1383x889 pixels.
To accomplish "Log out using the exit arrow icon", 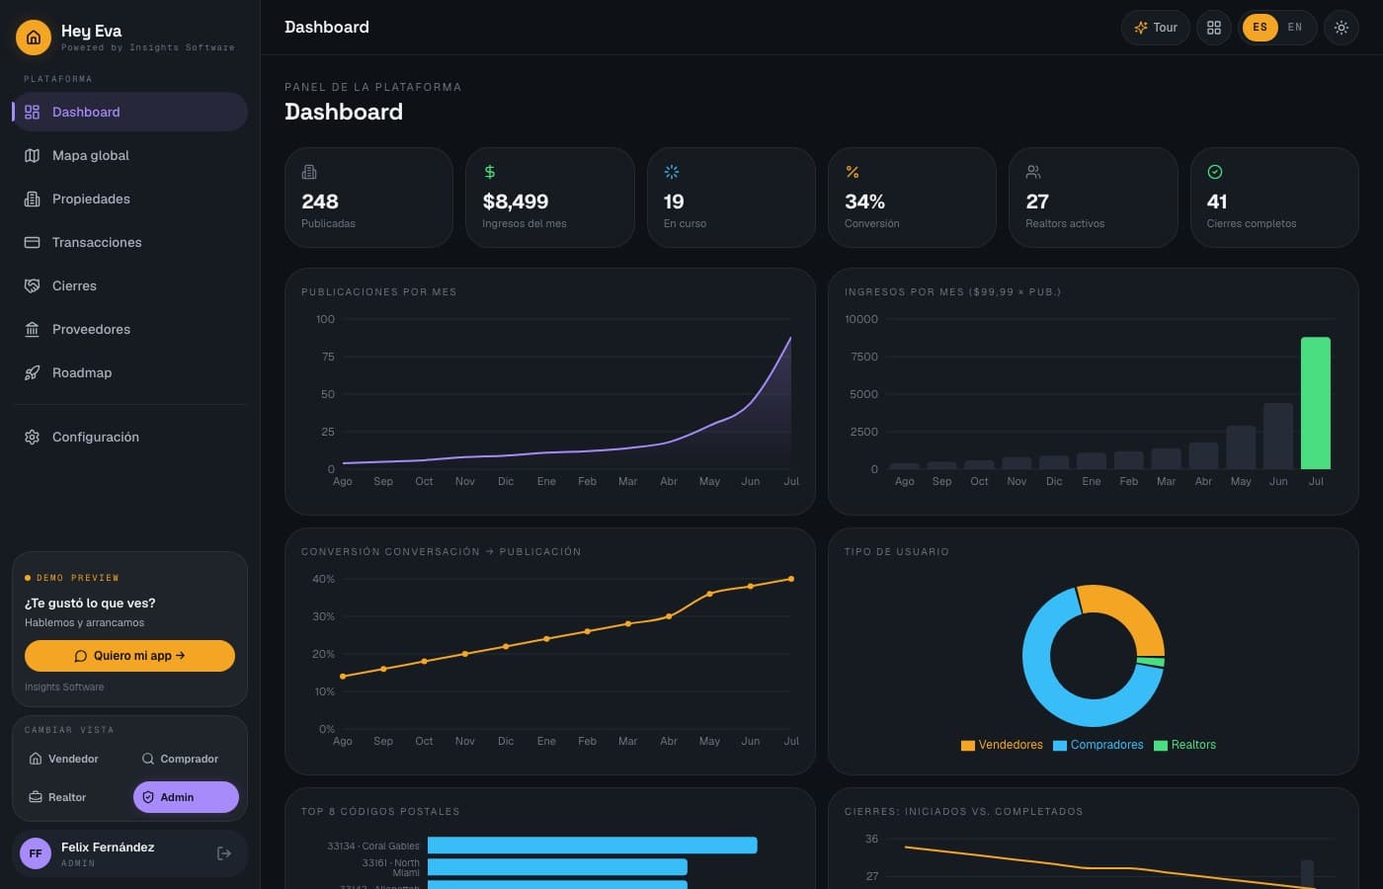I will 224,853.
